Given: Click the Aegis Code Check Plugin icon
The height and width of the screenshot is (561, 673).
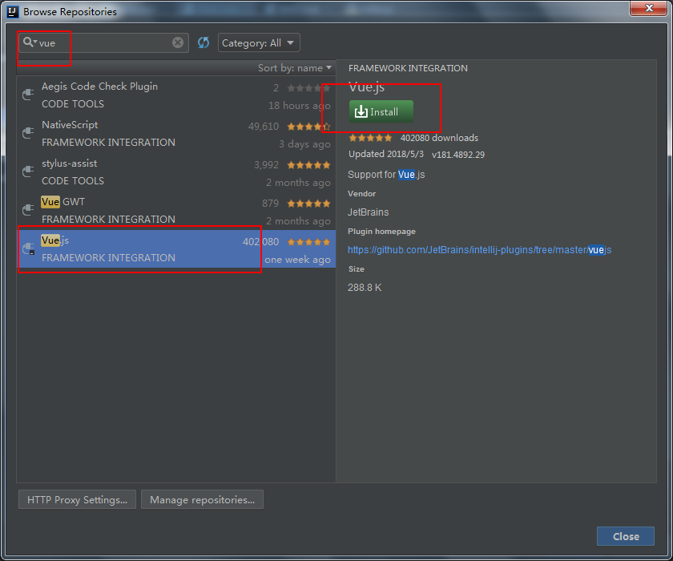Looking at the screenshot, I should click(x=28, y=94).
